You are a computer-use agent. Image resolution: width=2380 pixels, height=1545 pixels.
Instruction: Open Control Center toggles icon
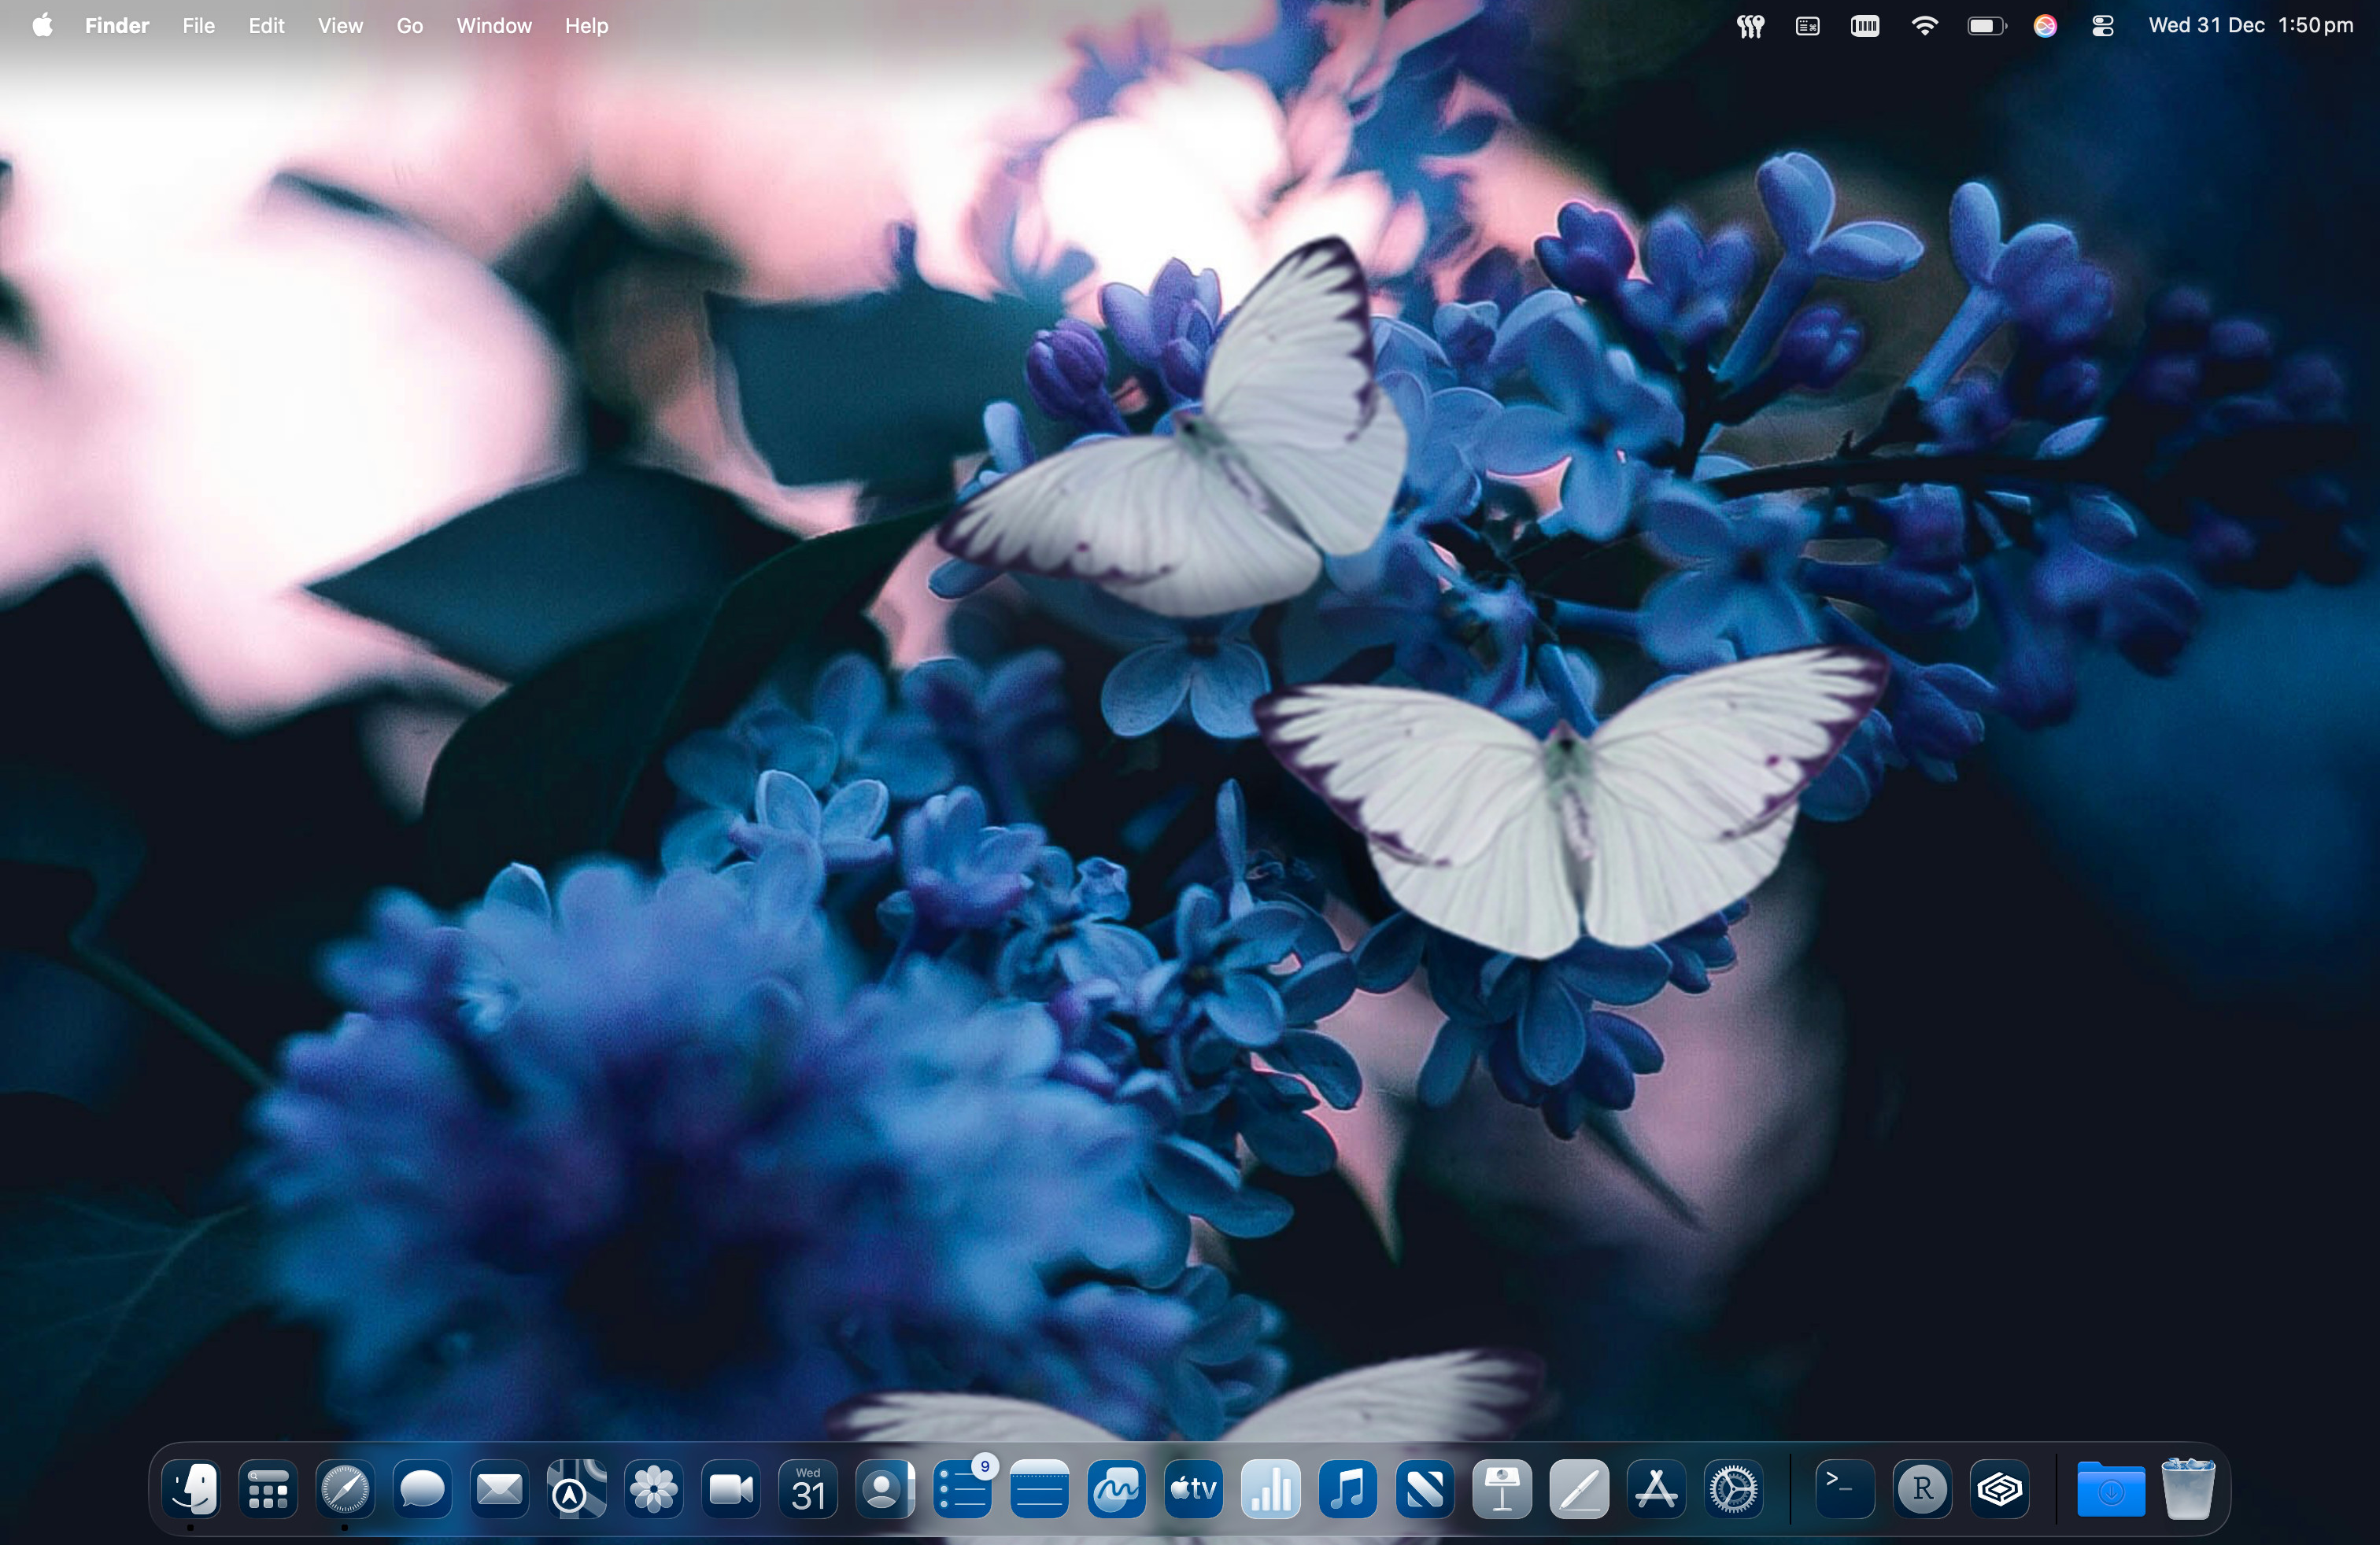(x=2102, y=26)
